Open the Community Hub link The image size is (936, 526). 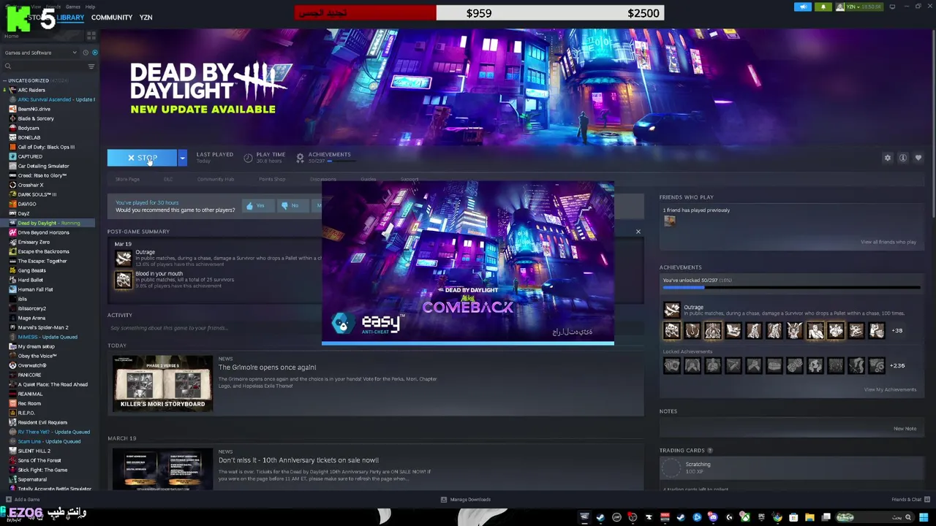pos(215,179)
